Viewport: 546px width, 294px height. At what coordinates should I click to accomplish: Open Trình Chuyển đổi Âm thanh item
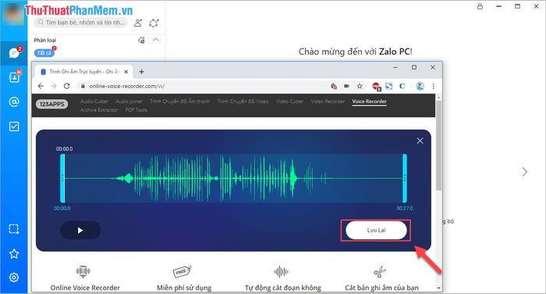click(x=180, y=101)
